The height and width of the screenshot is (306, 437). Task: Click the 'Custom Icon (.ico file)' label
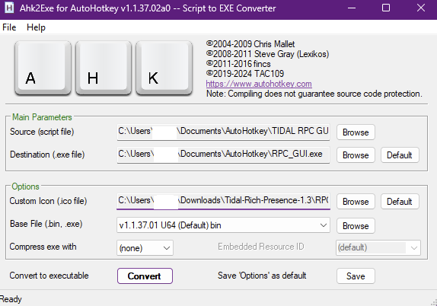point(48,201)
